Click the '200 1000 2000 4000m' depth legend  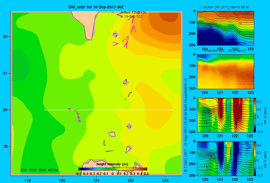[x=39, y=170]
